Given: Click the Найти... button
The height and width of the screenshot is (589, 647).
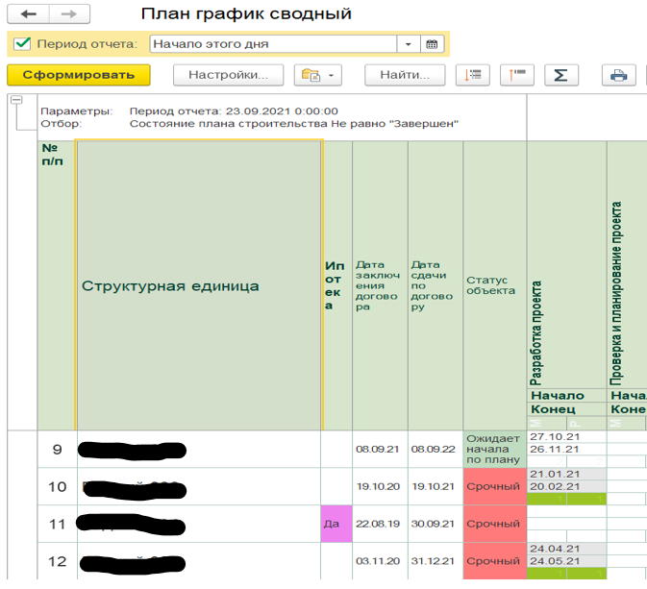Looking at the screenshot, I should click(x=405, y=75).
